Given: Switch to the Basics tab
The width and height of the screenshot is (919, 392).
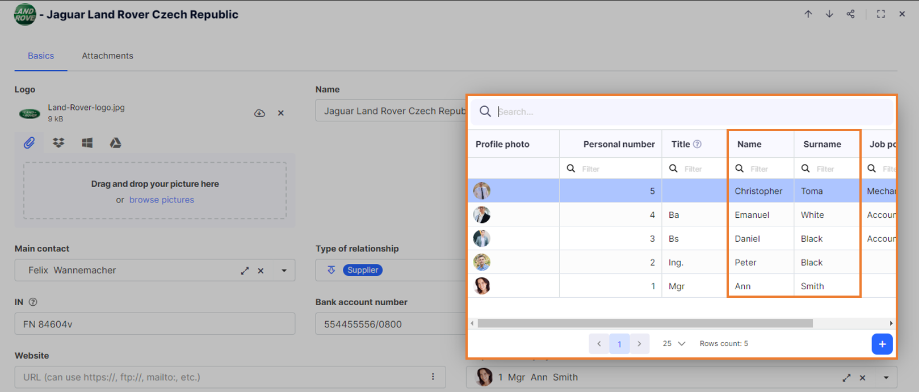Looking at the screenshot, I should coord(41,56).
